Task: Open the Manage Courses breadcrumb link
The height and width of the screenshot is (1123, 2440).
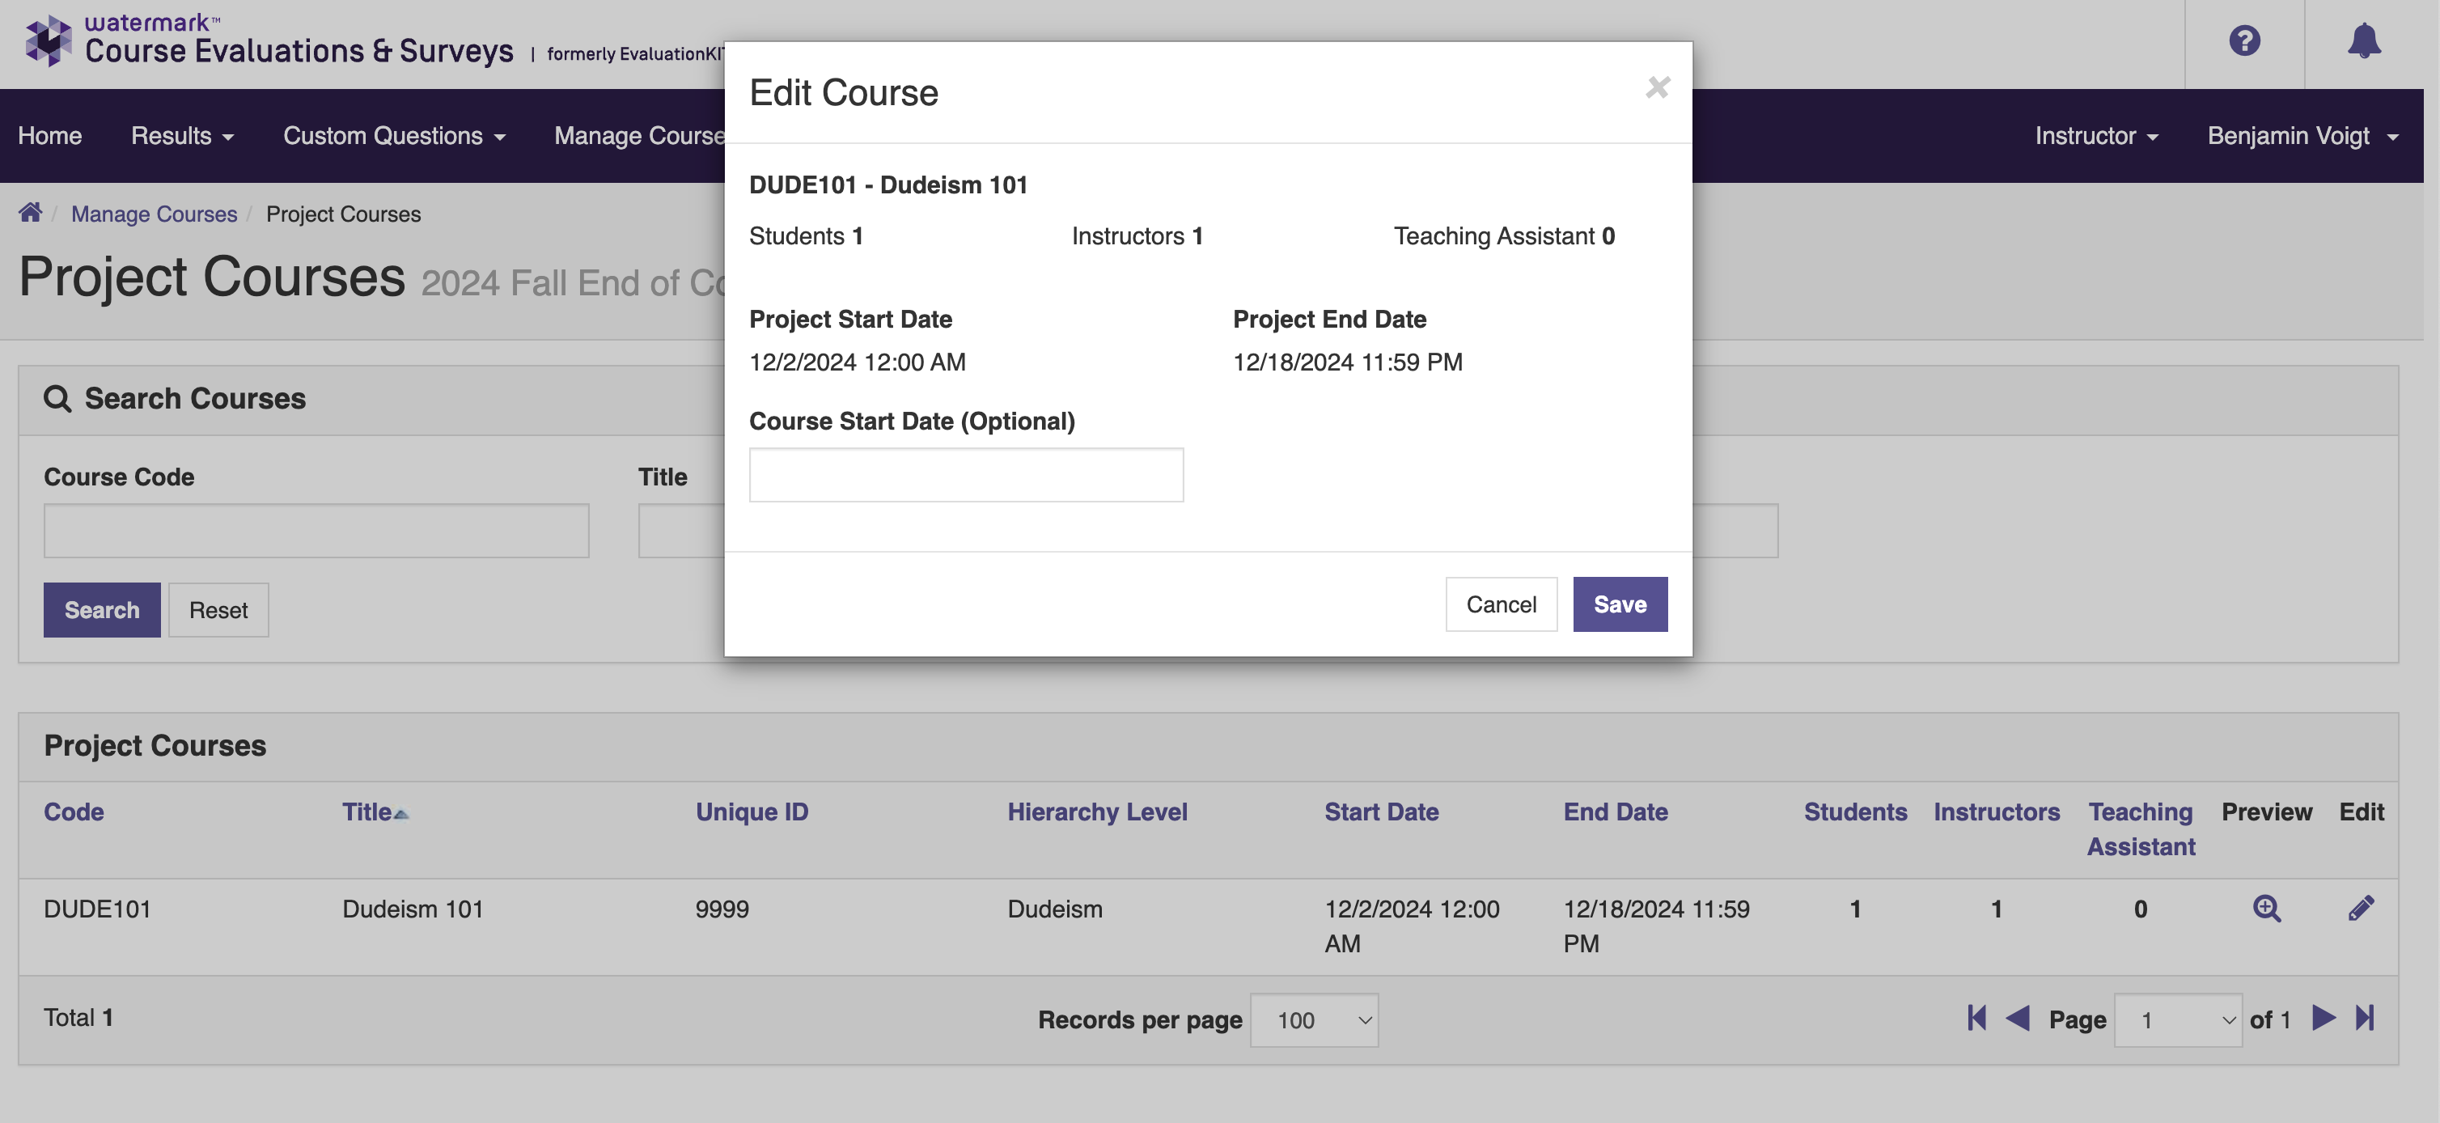Action: pos(154,214)
